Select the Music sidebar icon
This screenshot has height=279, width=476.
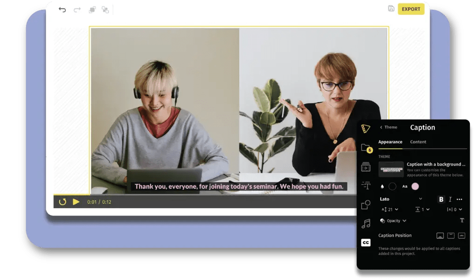coord(365,224)
